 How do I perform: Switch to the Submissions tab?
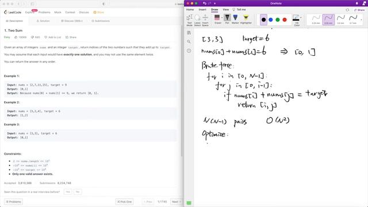click(x=101, y=21)
